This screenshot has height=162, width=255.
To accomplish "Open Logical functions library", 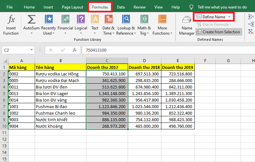I will click(x=81, y=20).
